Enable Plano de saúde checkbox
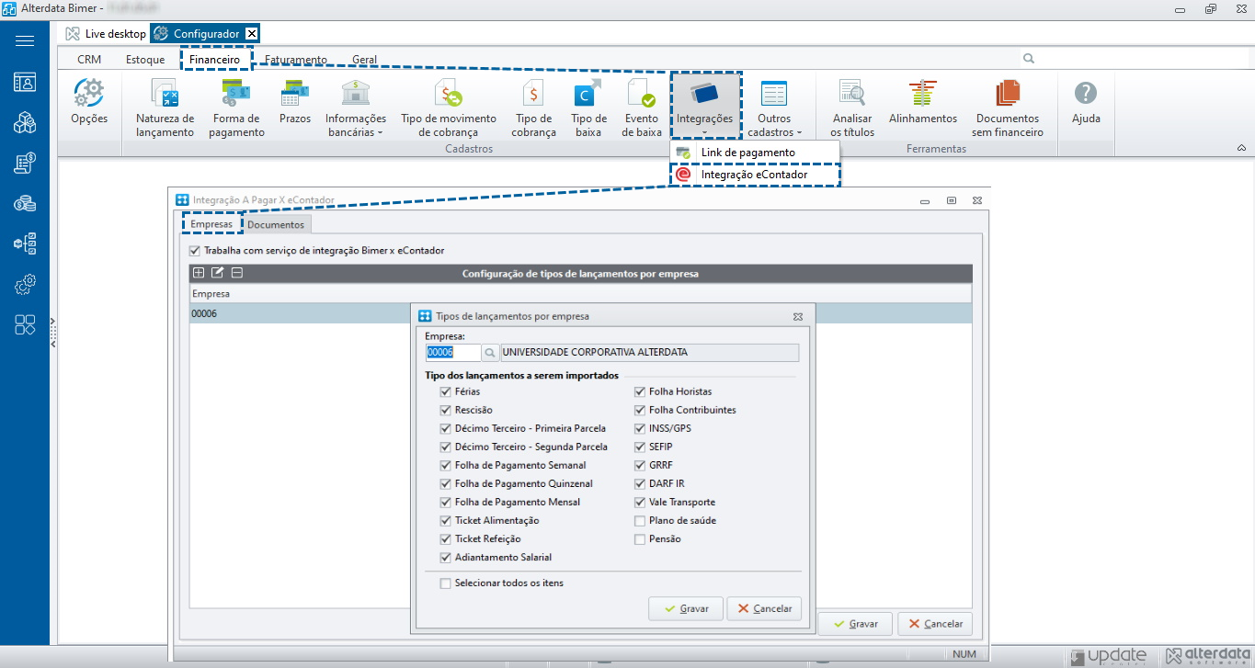 pos(640,520)
